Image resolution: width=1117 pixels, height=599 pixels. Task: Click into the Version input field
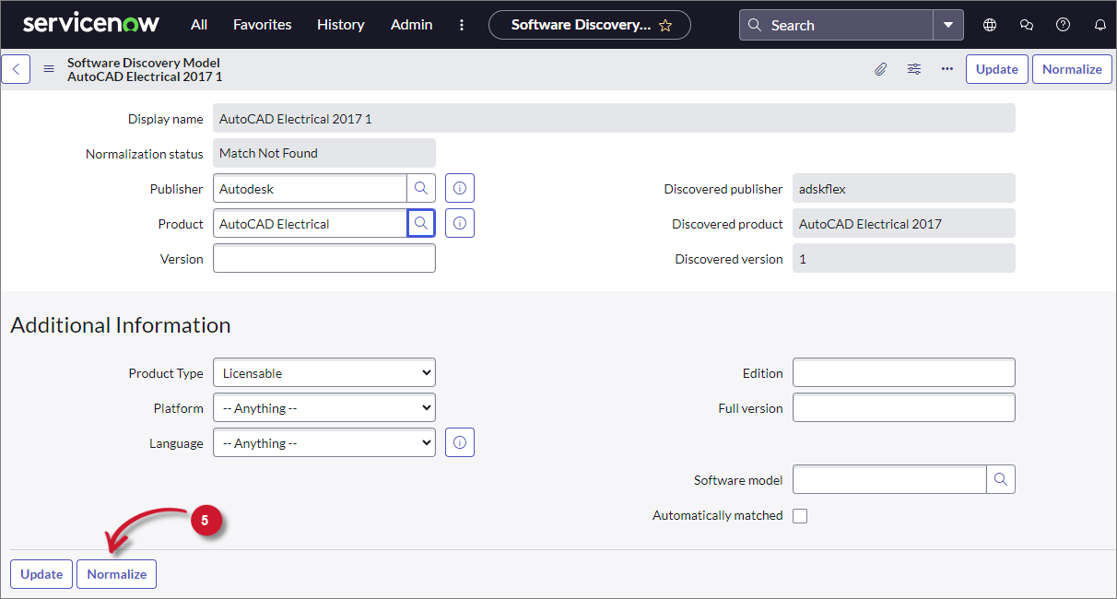click(323, 259)
